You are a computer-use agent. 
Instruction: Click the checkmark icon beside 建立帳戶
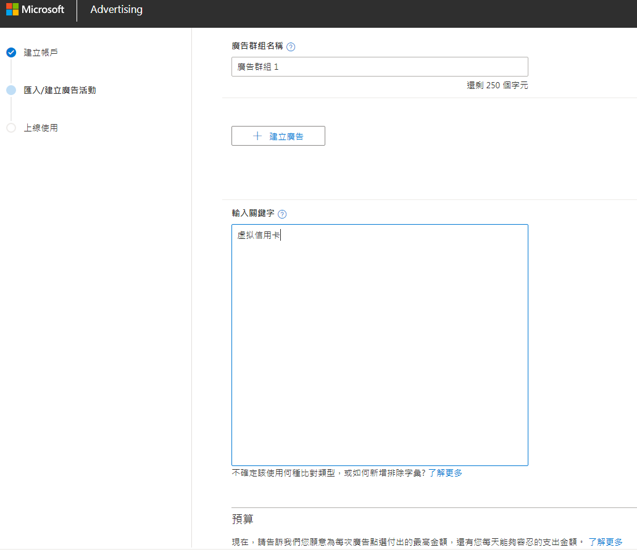pos(11,52)
